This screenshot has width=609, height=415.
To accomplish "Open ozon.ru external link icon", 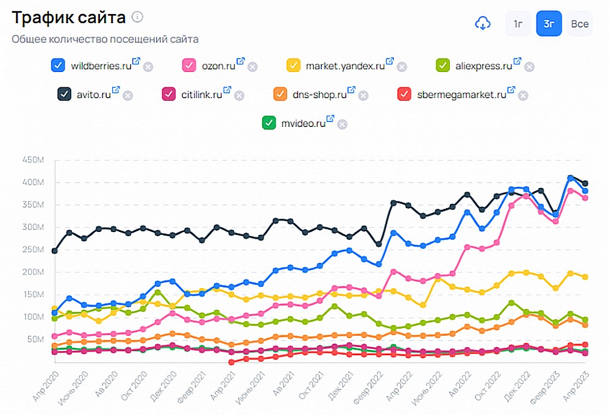I will (x=240, y=62).
